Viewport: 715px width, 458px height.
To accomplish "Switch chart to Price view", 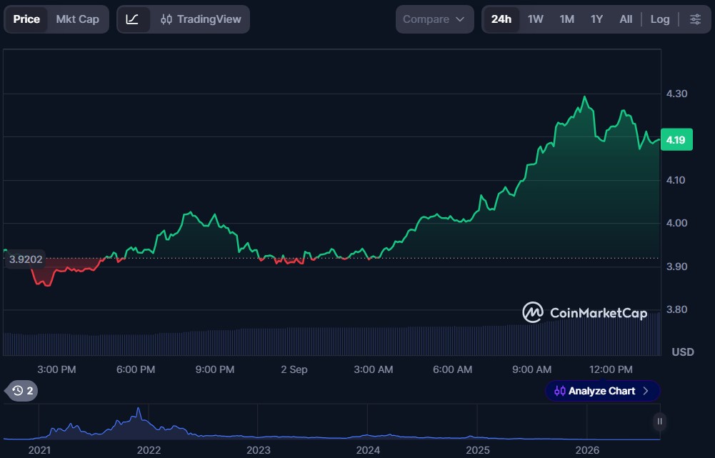I will click(26, 19).
